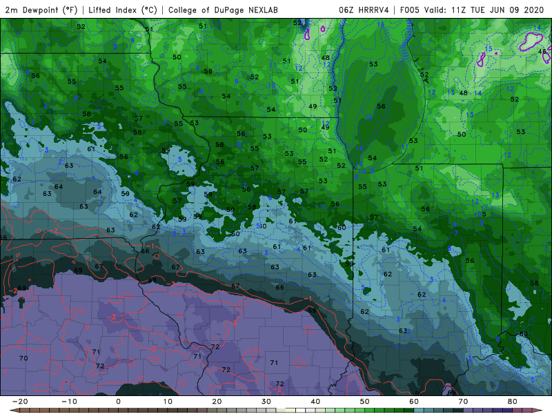This screenshot has height=414, width=552.
Task: Click the 60 label on the legend scale
Action: (x=414, y=402)
